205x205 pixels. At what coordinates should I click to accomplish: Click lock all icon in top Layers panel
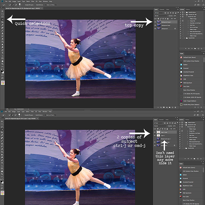point(168,19)
